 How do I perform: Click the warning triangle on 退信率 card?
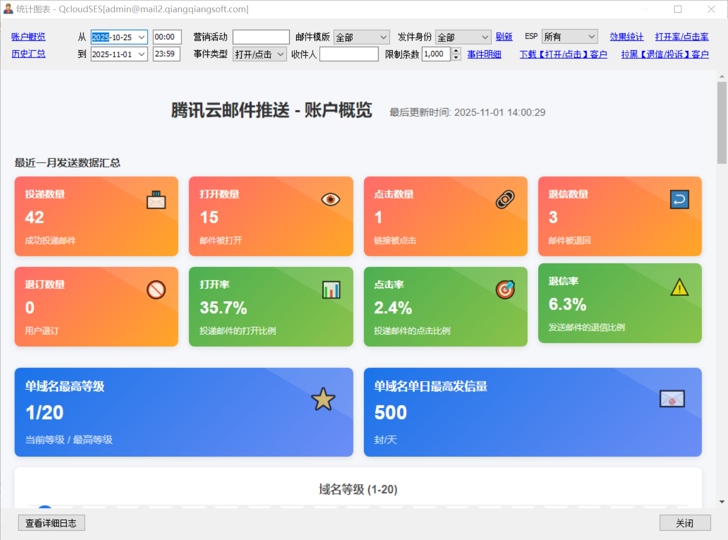[679, 287]
